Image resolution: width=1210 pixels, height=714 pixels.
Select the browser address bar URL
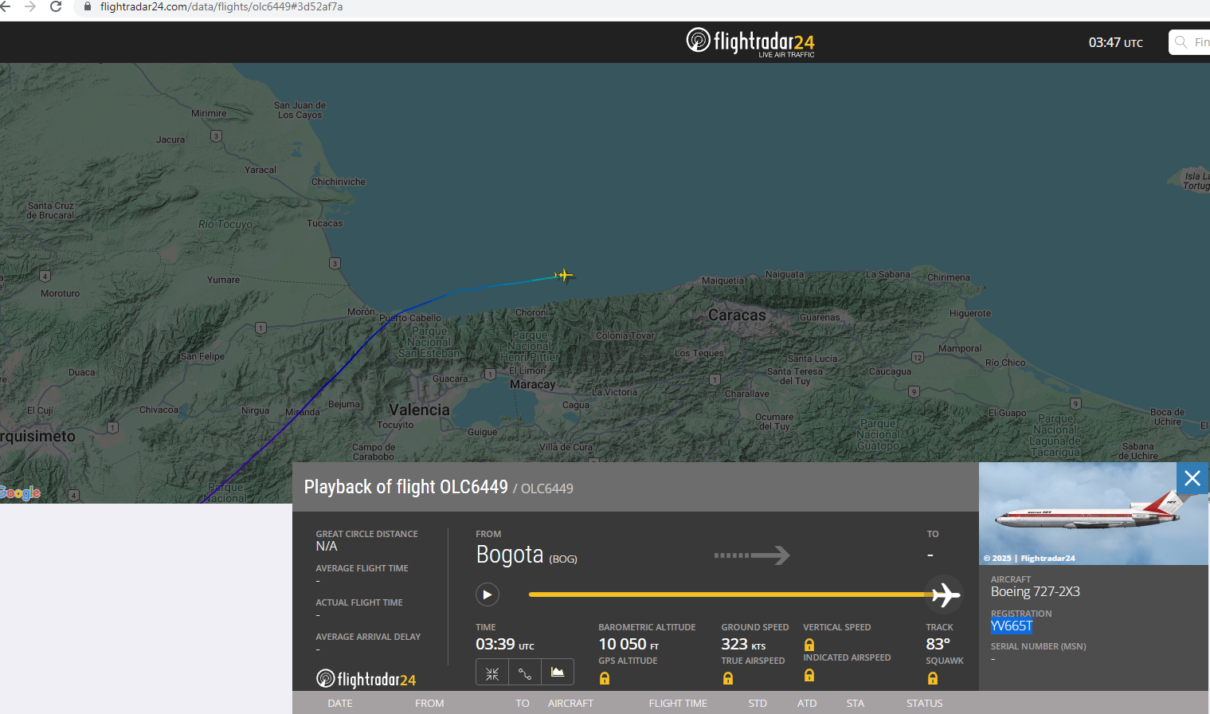coord(221,6)
